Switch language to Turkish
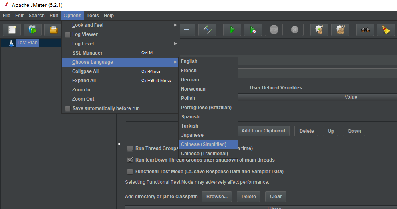 [x=208, y=126]
